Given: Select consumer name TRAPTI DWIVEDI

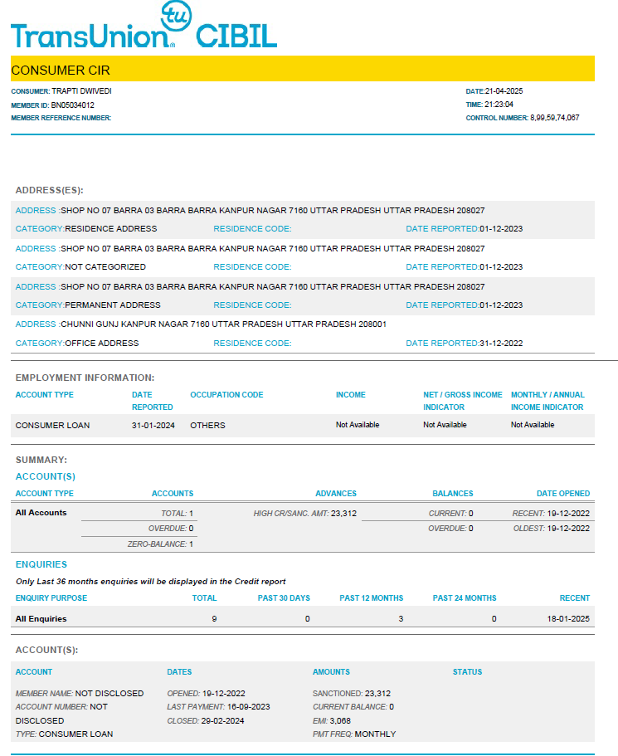Looking at the screenshot, I should [81, 91].
